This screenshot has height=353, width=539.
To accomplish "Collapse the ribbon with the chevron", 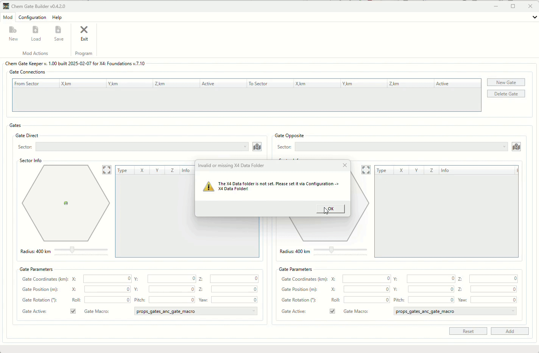I will [535, 17].
